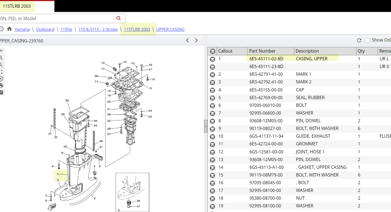Enable the Show Only checkbox
Image resolution: width=391 pixels, height=212 pixels.
367,40
